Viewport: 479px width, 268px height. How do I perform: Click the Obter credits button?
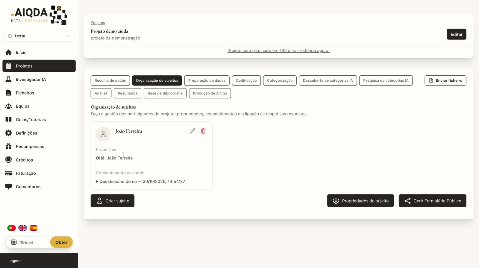61,242
